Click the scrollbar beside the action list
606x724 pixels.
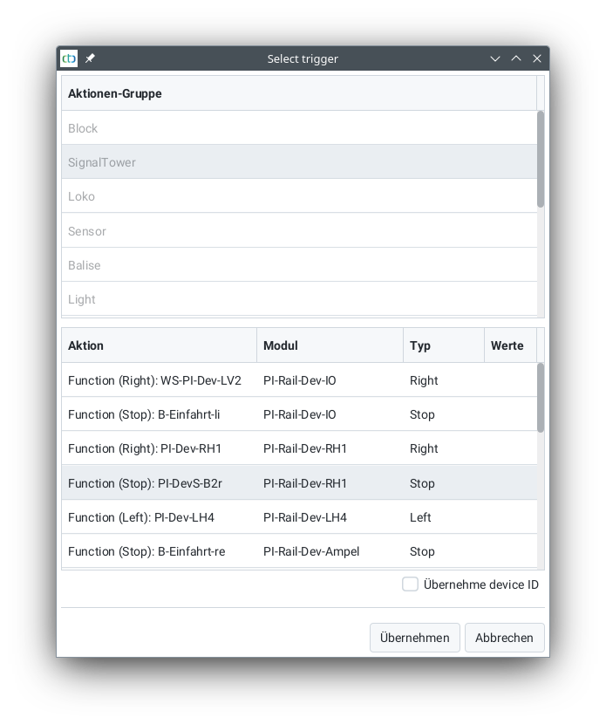click(540, 401)
